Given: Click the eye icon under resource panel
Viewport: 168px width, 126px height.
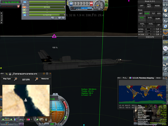Looking at the screenshot, I should click(60, 18).
